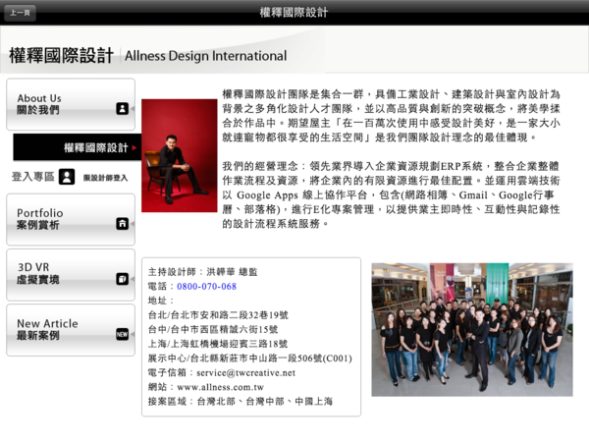589x442 pixels.
Task: Click the Allness Design International header title
Action: coord(206,56)
